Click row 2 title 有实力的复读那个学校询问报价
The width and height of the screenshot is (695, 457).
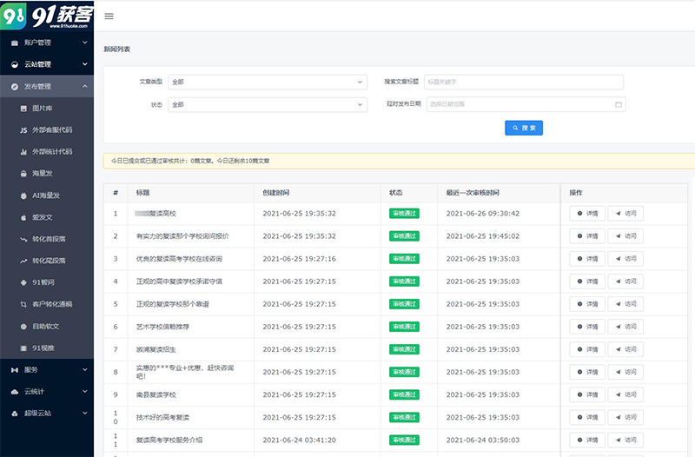click(x=182, y=235)
